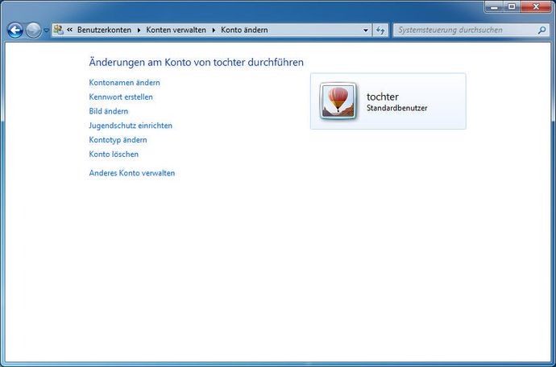Open Kontotyp ändern link
This screenshot has height=367, width=556.
[x=118, y=140]
